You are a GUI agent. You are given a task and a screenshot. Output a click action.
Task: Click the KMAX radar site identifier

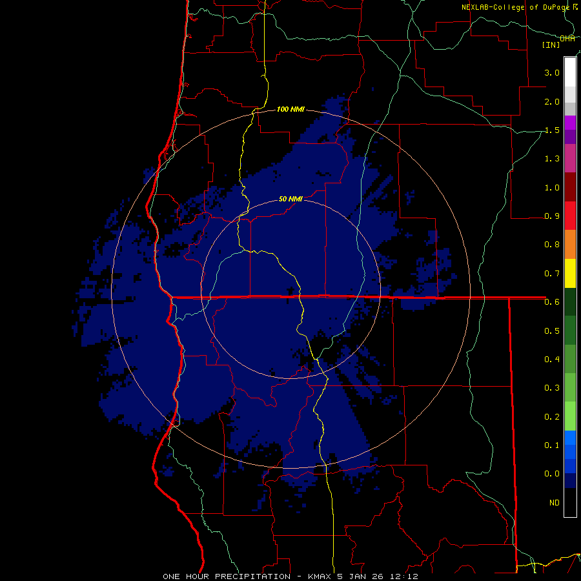(x=320, y=576)
